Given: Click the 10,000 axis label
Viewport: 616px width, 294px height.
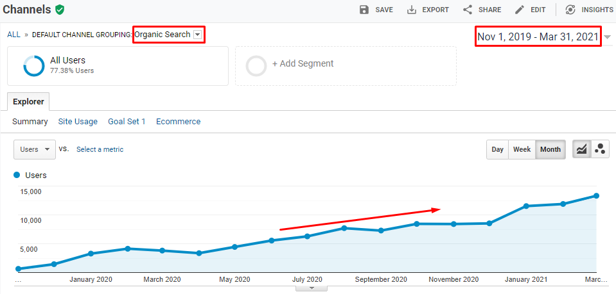Looking at the screenshot, I should click(x=30, y=221).
